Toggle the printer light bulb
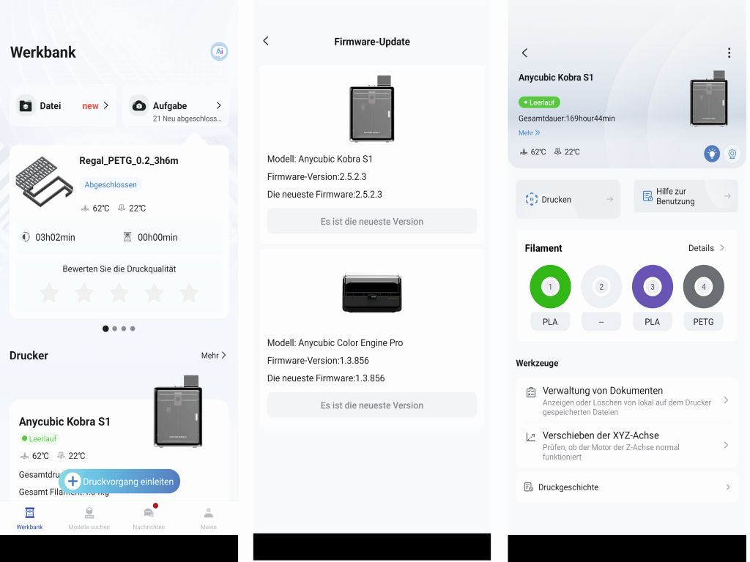750x562 pixels. (x=712, y=154)
